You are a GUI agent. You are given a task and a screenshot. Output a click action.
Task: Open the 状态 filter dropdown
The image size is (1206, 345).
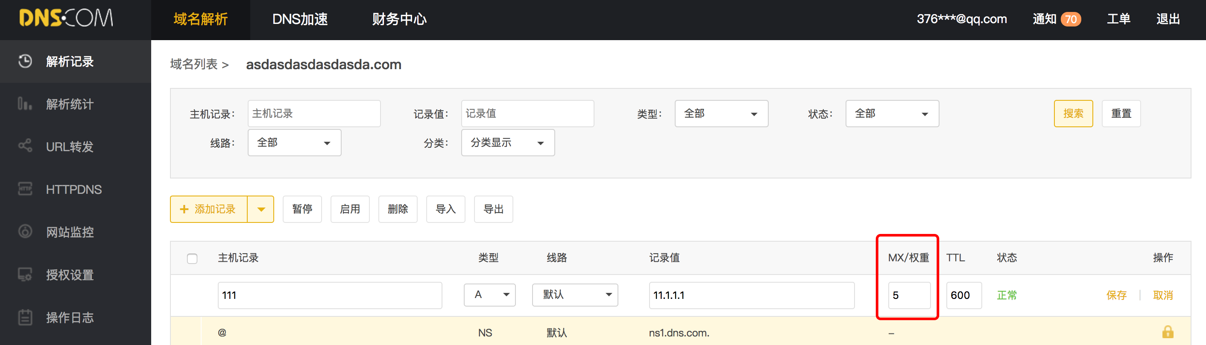point(892,114)
